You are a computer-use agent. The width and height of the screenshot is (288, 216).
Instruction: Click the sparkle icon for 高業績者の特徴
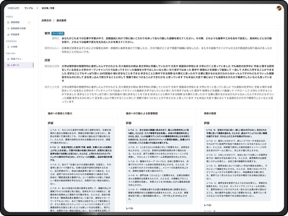point(8,28)
